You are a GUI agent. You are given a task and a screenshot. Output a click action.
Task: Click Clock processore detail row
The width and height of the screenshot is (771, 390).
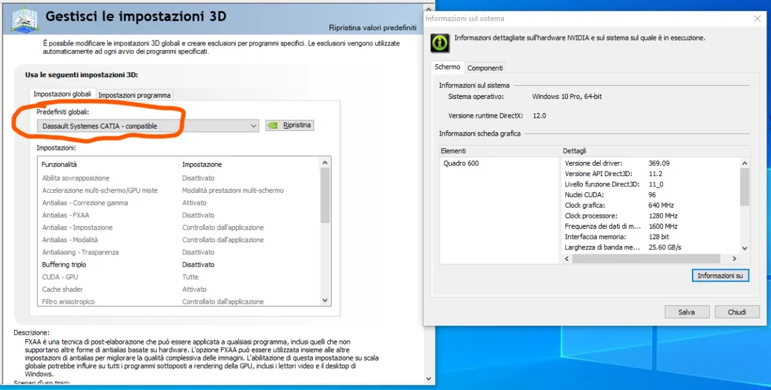coord(650,216)
